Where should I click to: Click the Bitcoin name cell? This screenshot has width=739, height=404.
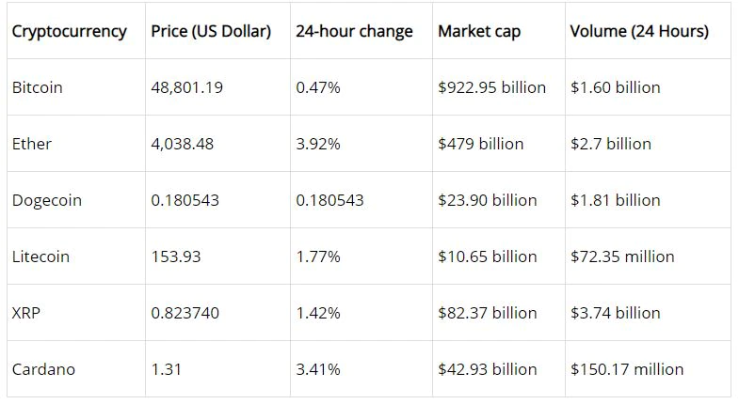click(x=38, y=87)
